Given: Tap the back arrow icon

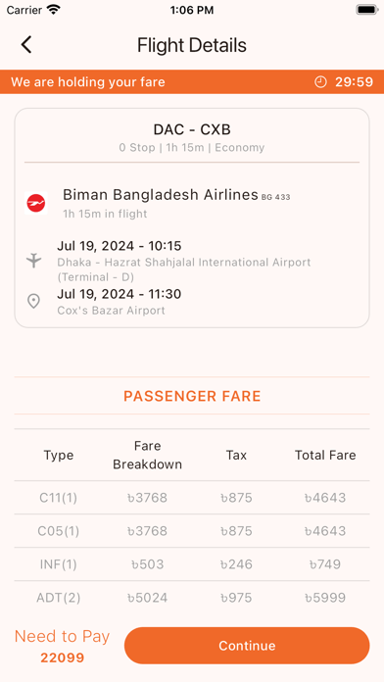Looking at the screenshot, I should pos(26,45).
